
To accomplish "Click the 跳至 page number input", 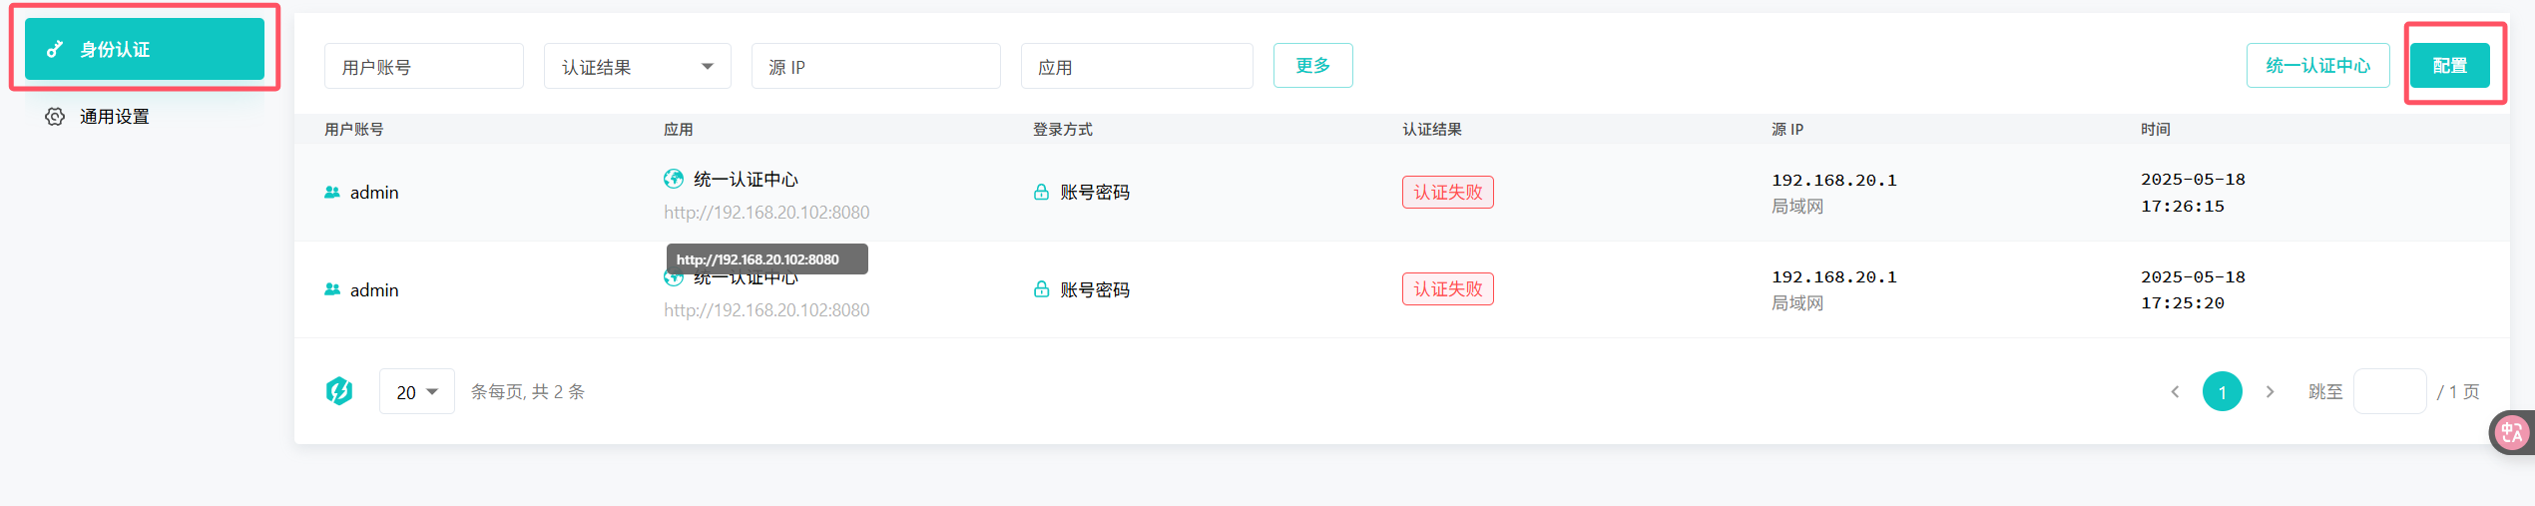I will click(x=2389, y=391).
